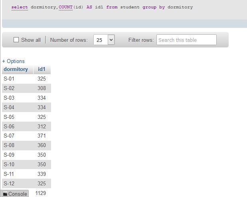Expand the + Options link
This screenshot has width=247, height=197.
(14, 61)
